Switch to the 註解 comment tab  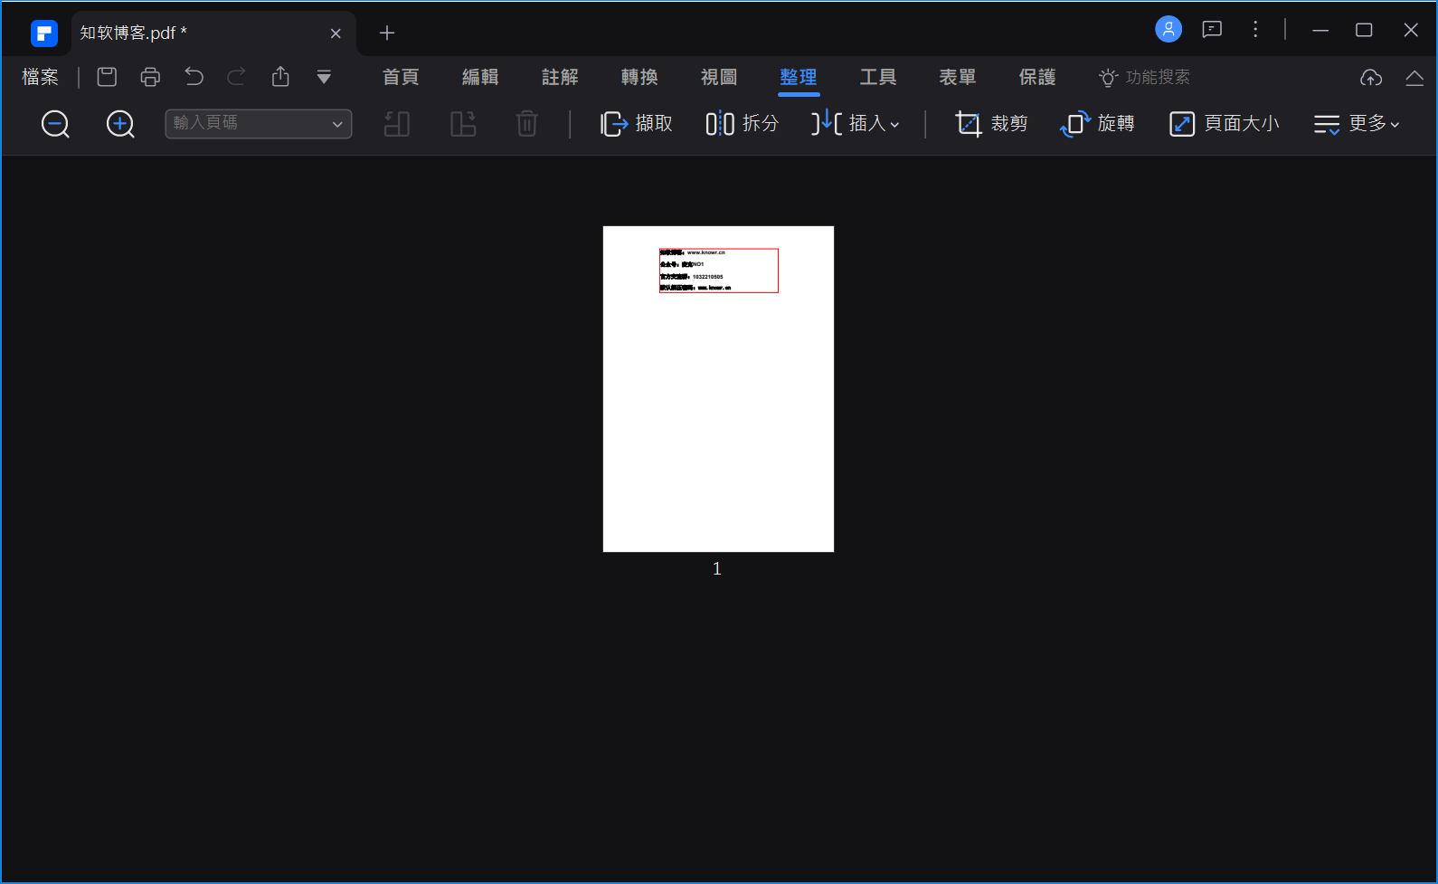pyautogui.click(x=560, y=77)
